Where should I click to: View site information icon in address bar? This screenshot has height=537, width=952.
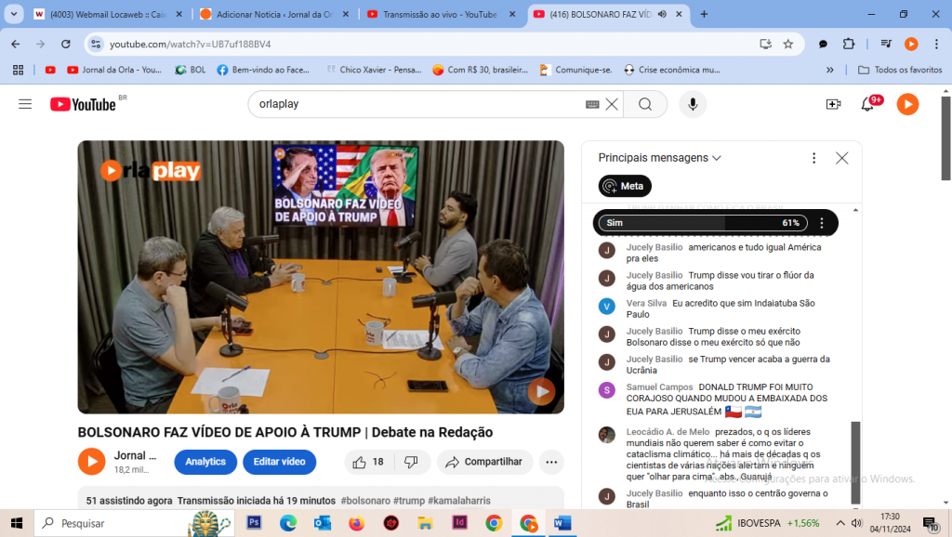(x=96, y=45)
